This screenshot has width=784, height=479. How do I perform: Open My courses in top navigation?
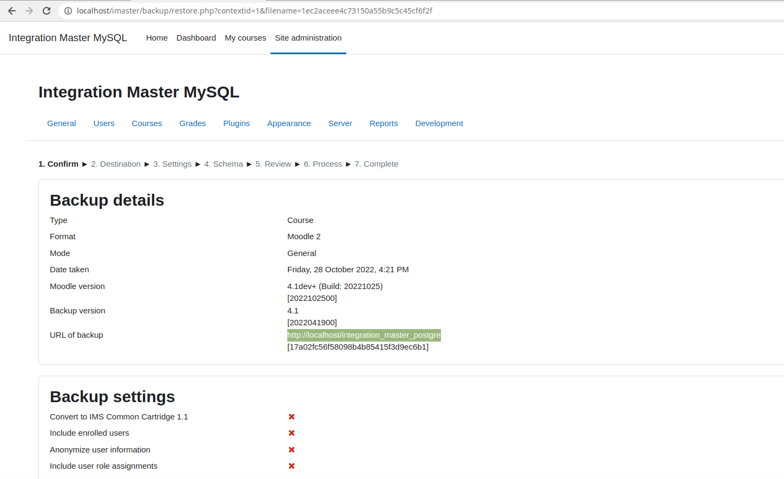click(x=246, y=38)
